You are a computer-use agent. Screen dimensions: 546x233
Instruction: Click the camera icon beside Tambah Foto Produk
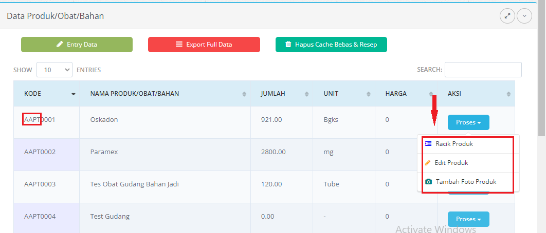[428, 182]
